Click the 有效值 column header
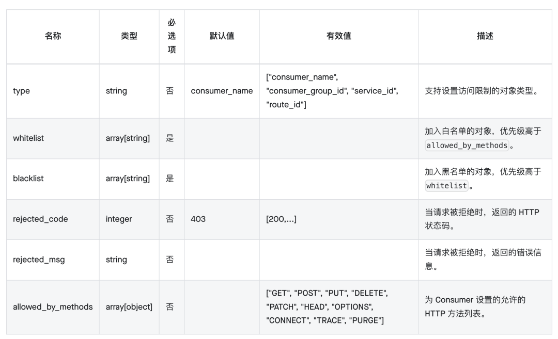The height and width of the screenshot is (339, 558). [x=339, y=36]
